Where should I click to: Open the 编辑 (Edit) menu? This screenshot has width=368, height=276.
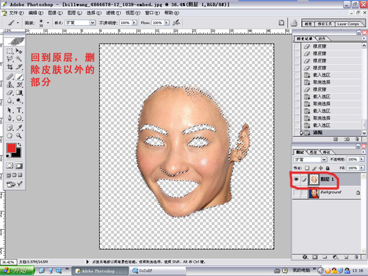[36, 13]
